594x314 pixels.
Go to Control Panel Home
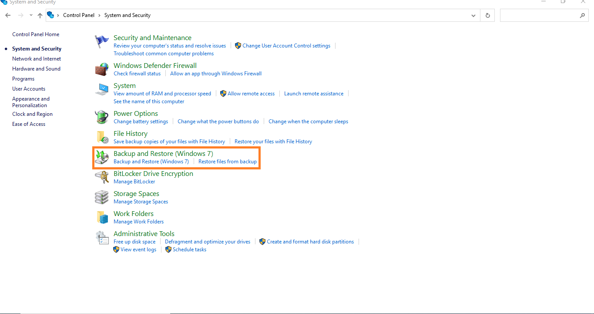point(36,34)
